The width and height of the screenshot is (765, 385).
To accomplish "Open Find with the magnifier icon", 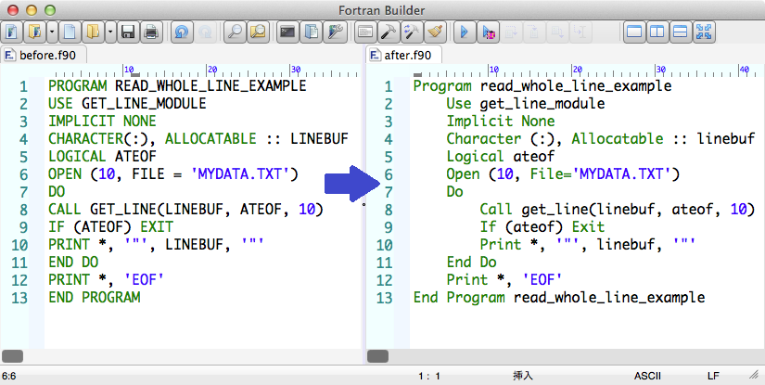I will pyautogui.click(x=236, y=32).
